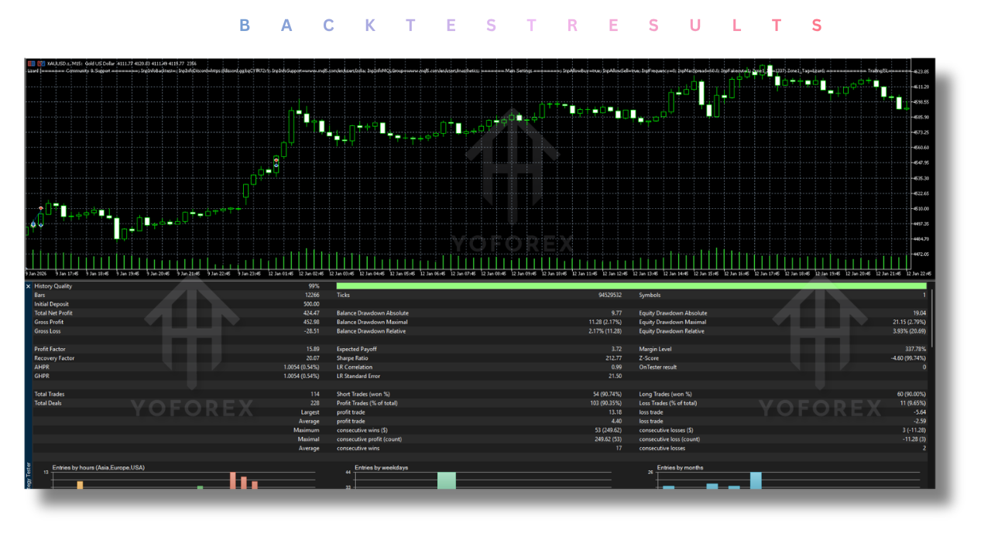Select Equity Drawdown Absolute value 19.04
991x557 pixels.
click(x=917, y=313)
